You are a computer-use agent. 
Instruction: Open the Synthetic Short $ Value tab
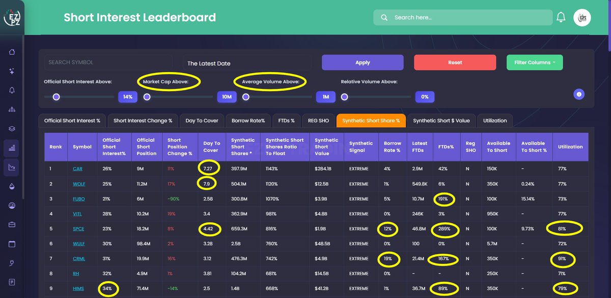coord(441,121)
